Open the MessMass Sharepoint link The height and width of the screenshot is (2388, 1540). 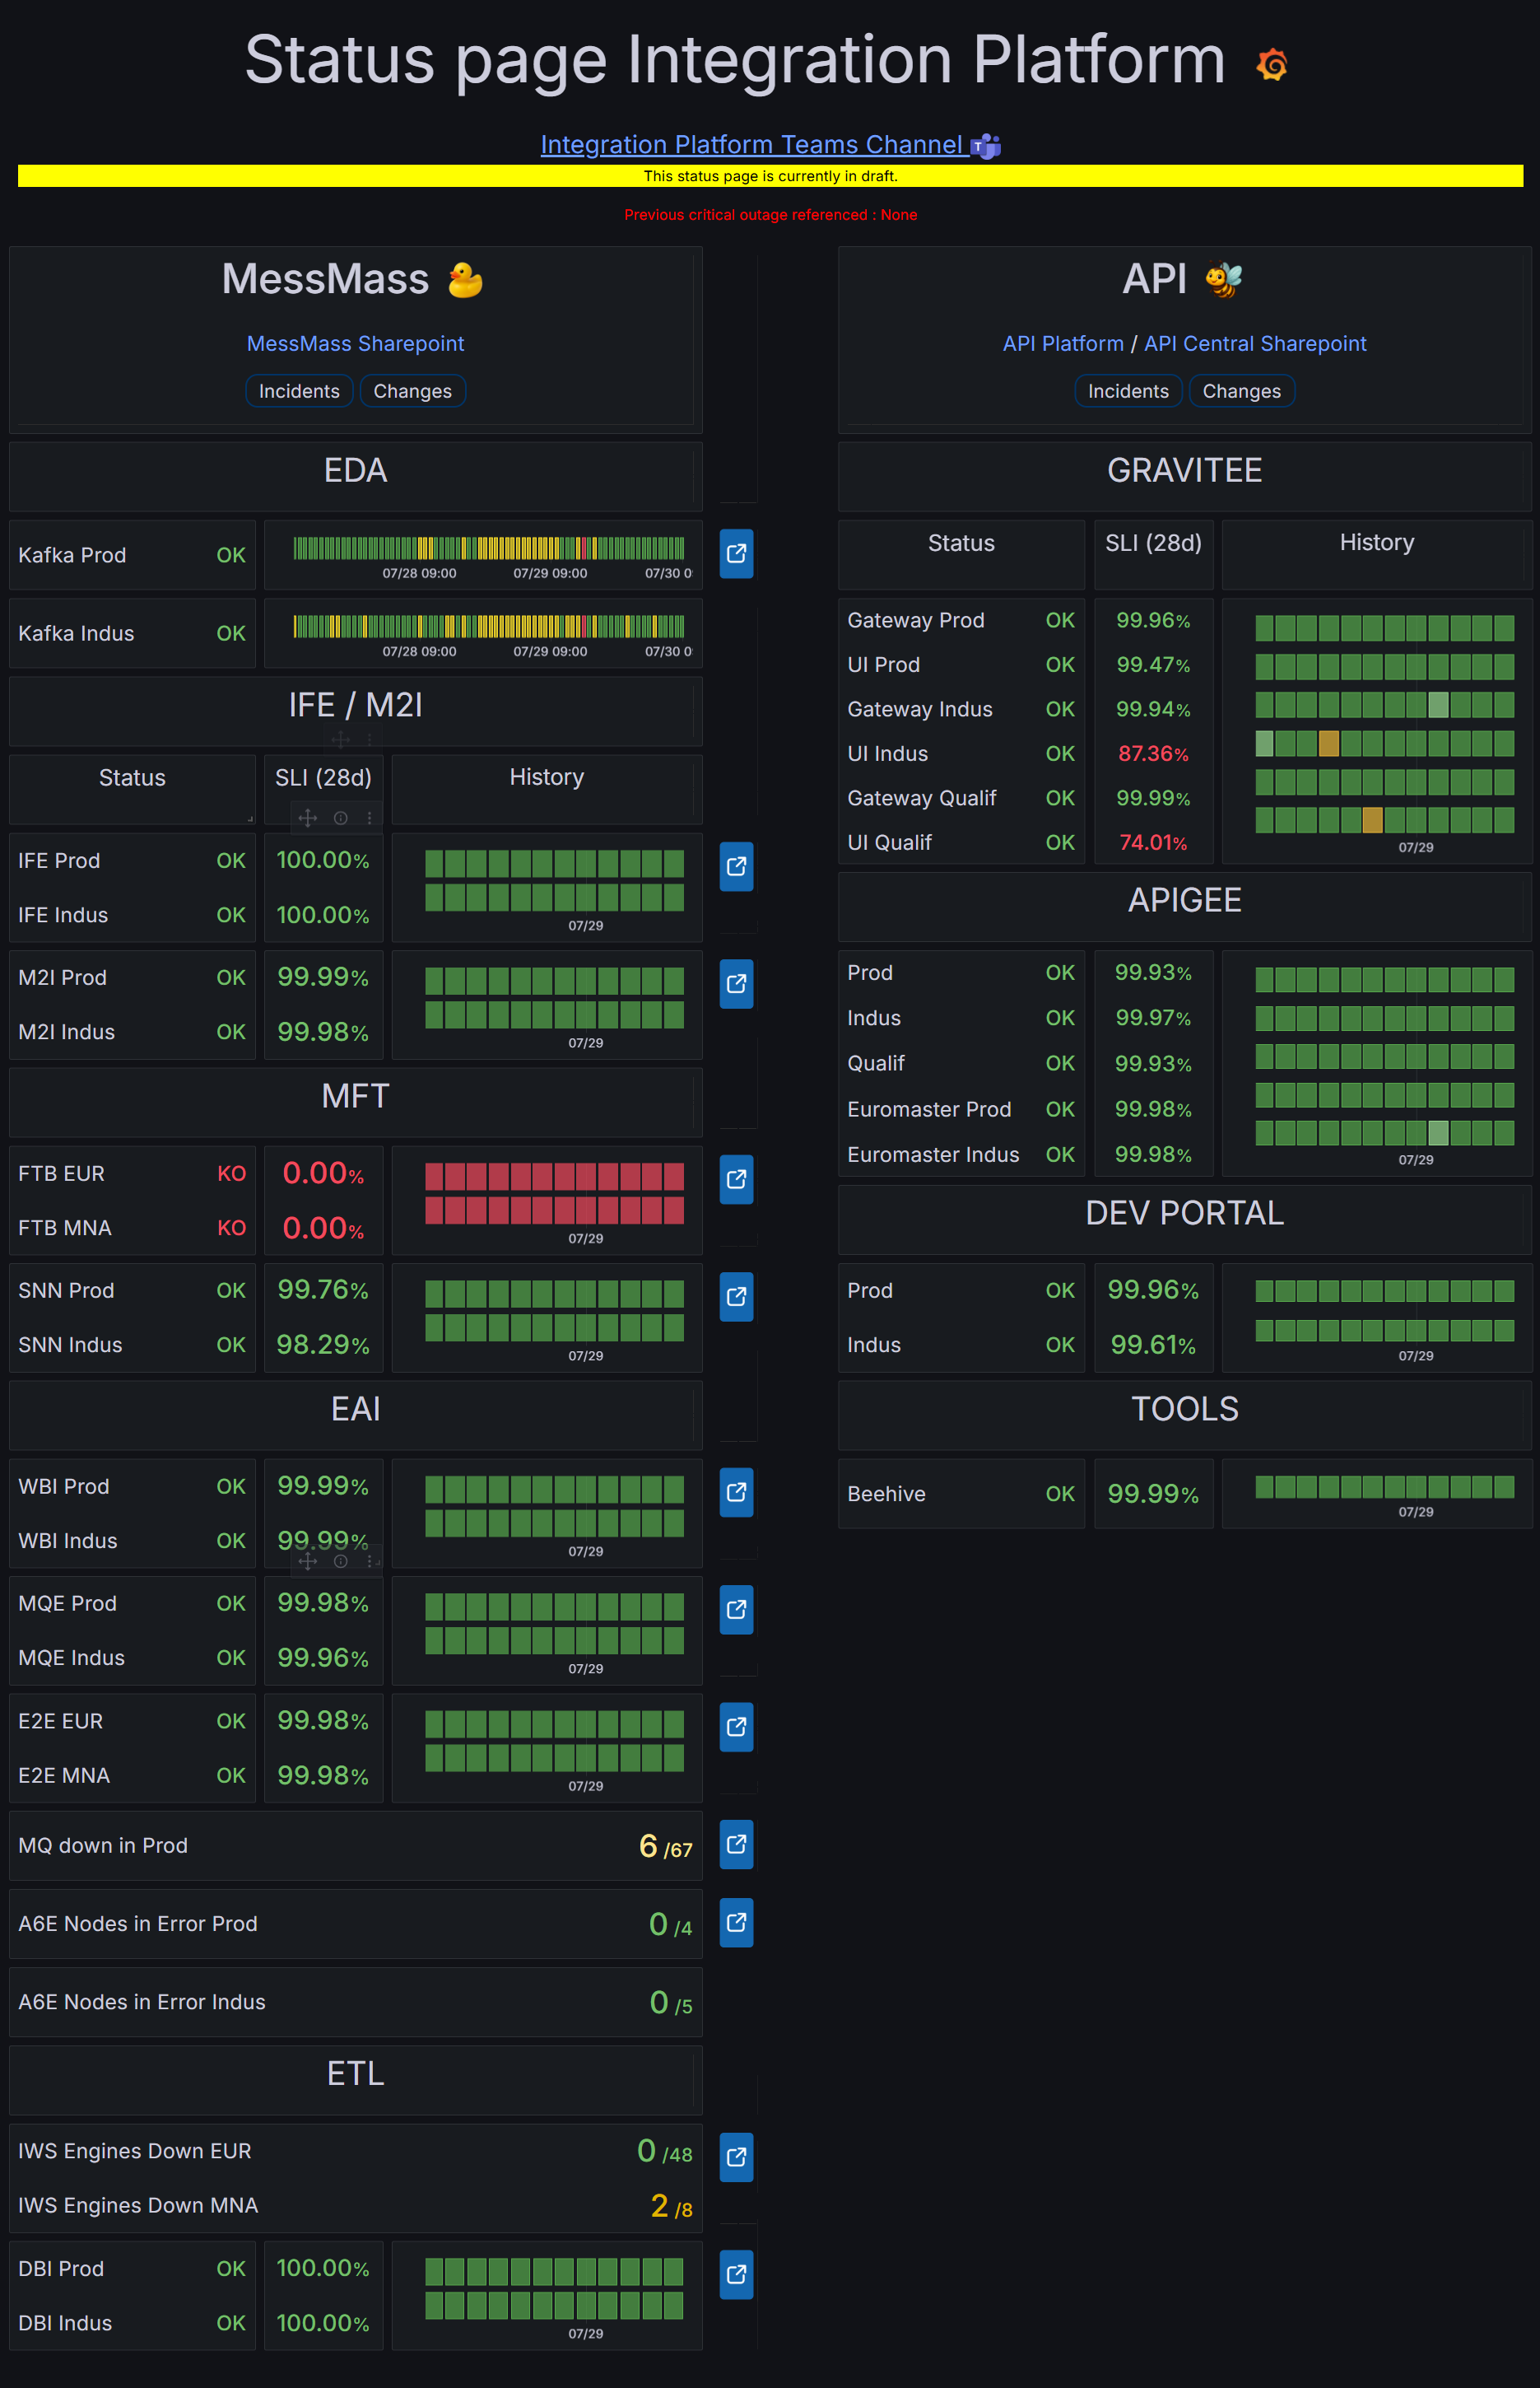(355, 343)
